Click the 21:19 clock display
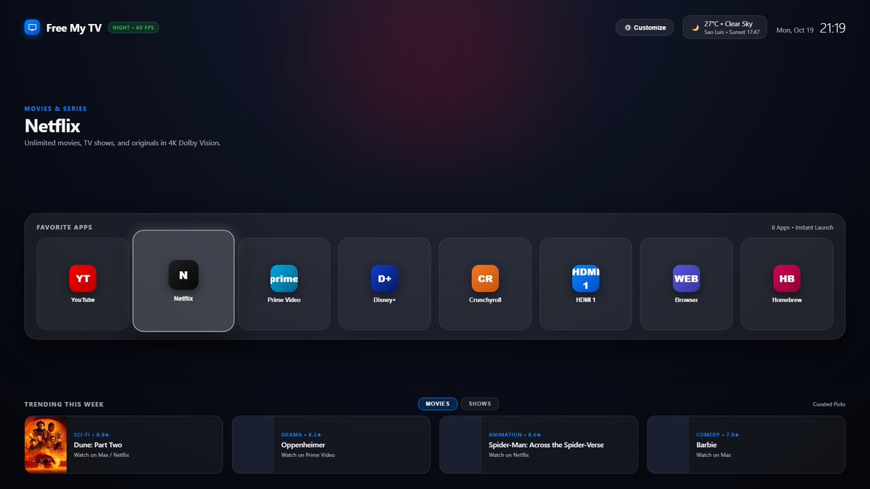Viewport: 870px width, 489px height. 833,28
